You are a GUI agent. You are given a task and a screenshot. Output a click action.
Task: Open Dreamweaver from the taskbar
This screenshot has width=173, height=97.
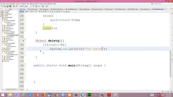point(89,95)
